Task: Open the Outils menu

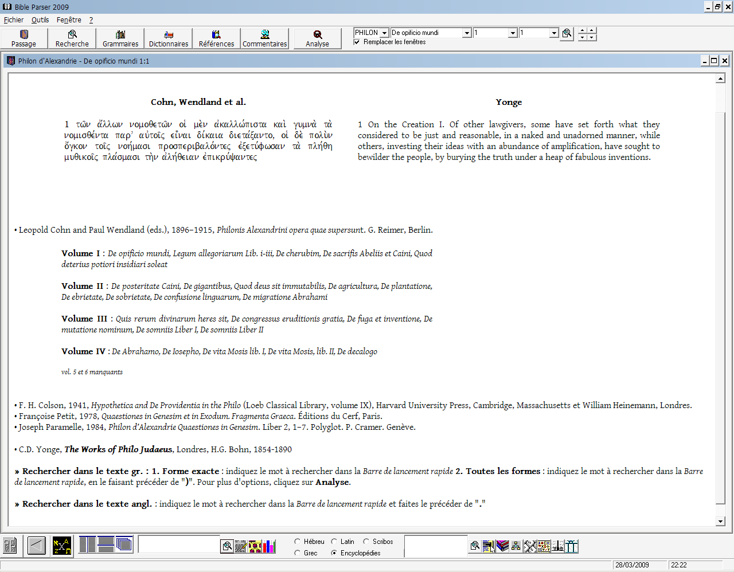Action: pos(40,19)
